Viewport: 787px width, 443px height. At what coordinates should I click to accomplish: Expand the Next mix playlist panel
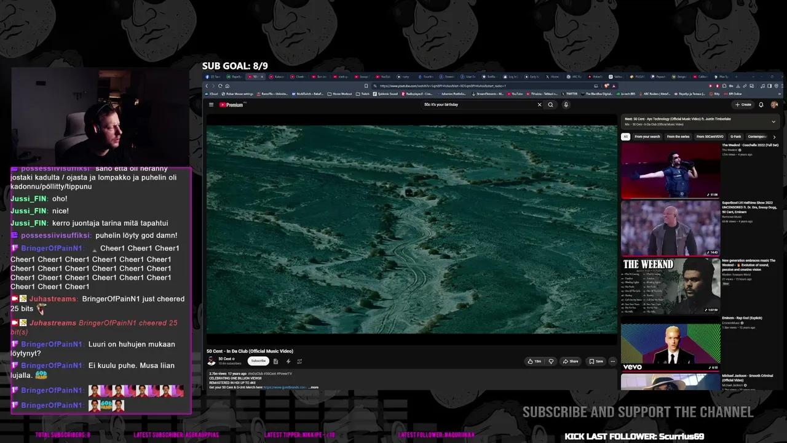coord(773,122)
